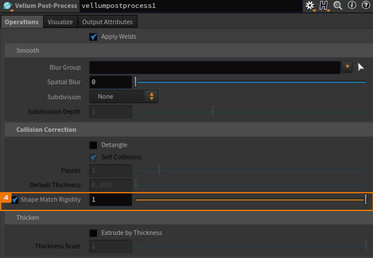
Task: Open the gear settings menu icon
Action: coord(310,5)
